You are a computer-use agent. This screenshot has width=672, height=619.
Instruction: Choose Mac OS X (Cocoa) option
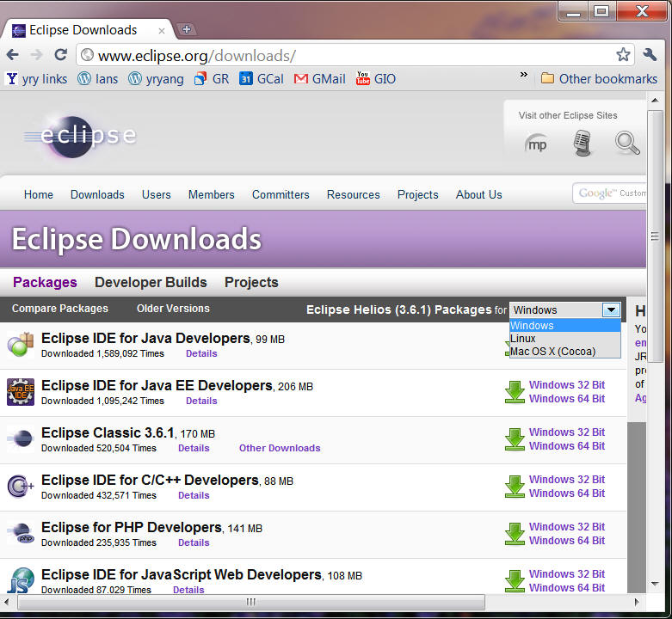click(564, 351)
